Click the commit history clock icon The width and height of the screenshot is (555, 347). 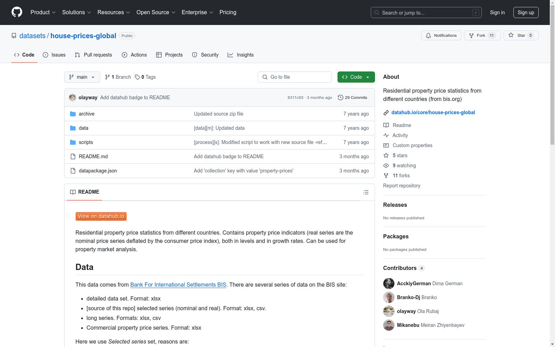341,98
